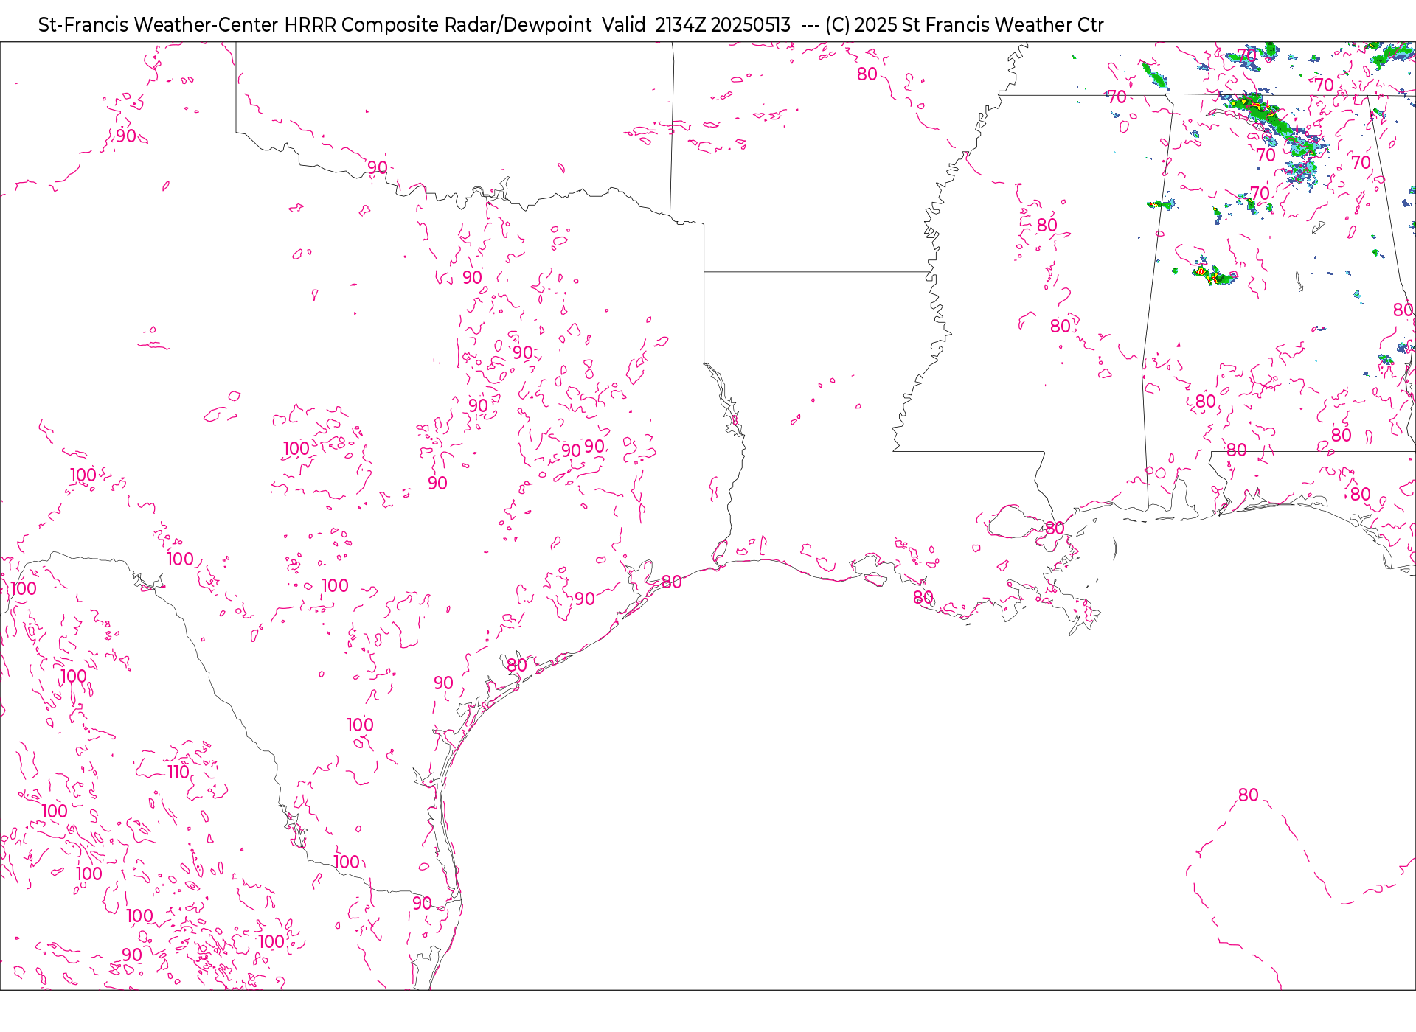Click the '80' label on the offshore dashed contour

click(x=1249, y=795)
